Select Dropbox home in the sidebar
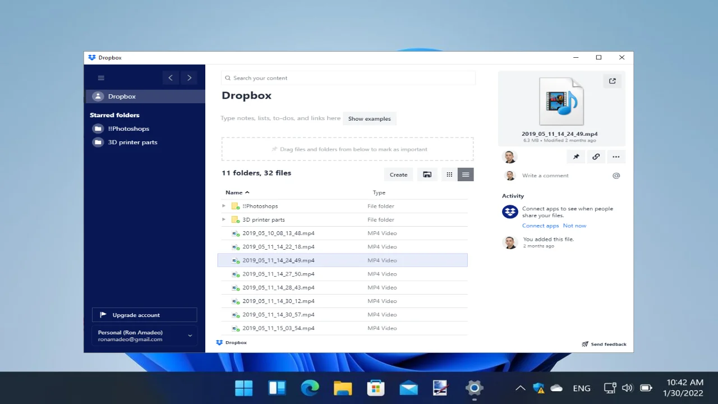The height and width of the screenshot is (404, 718). tap(145, 97)
